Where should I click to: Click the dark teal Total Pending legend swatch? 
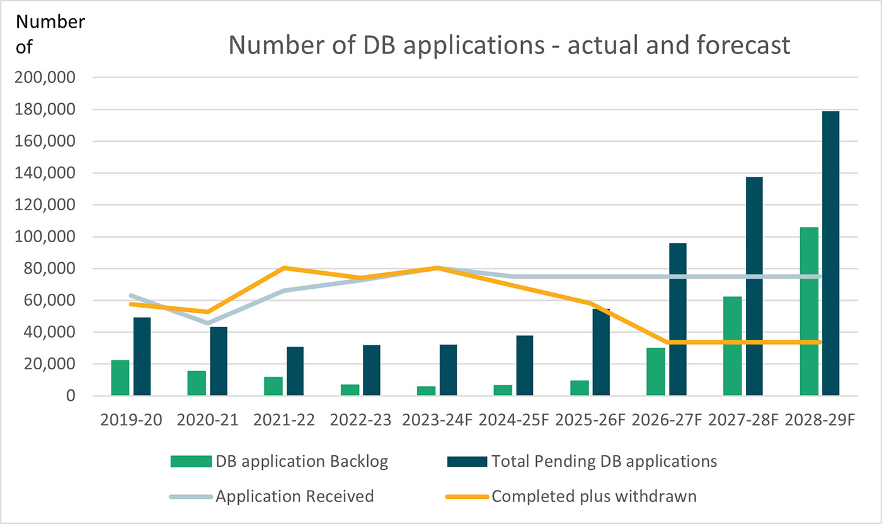pyautogui.click(x=467, y=462)
